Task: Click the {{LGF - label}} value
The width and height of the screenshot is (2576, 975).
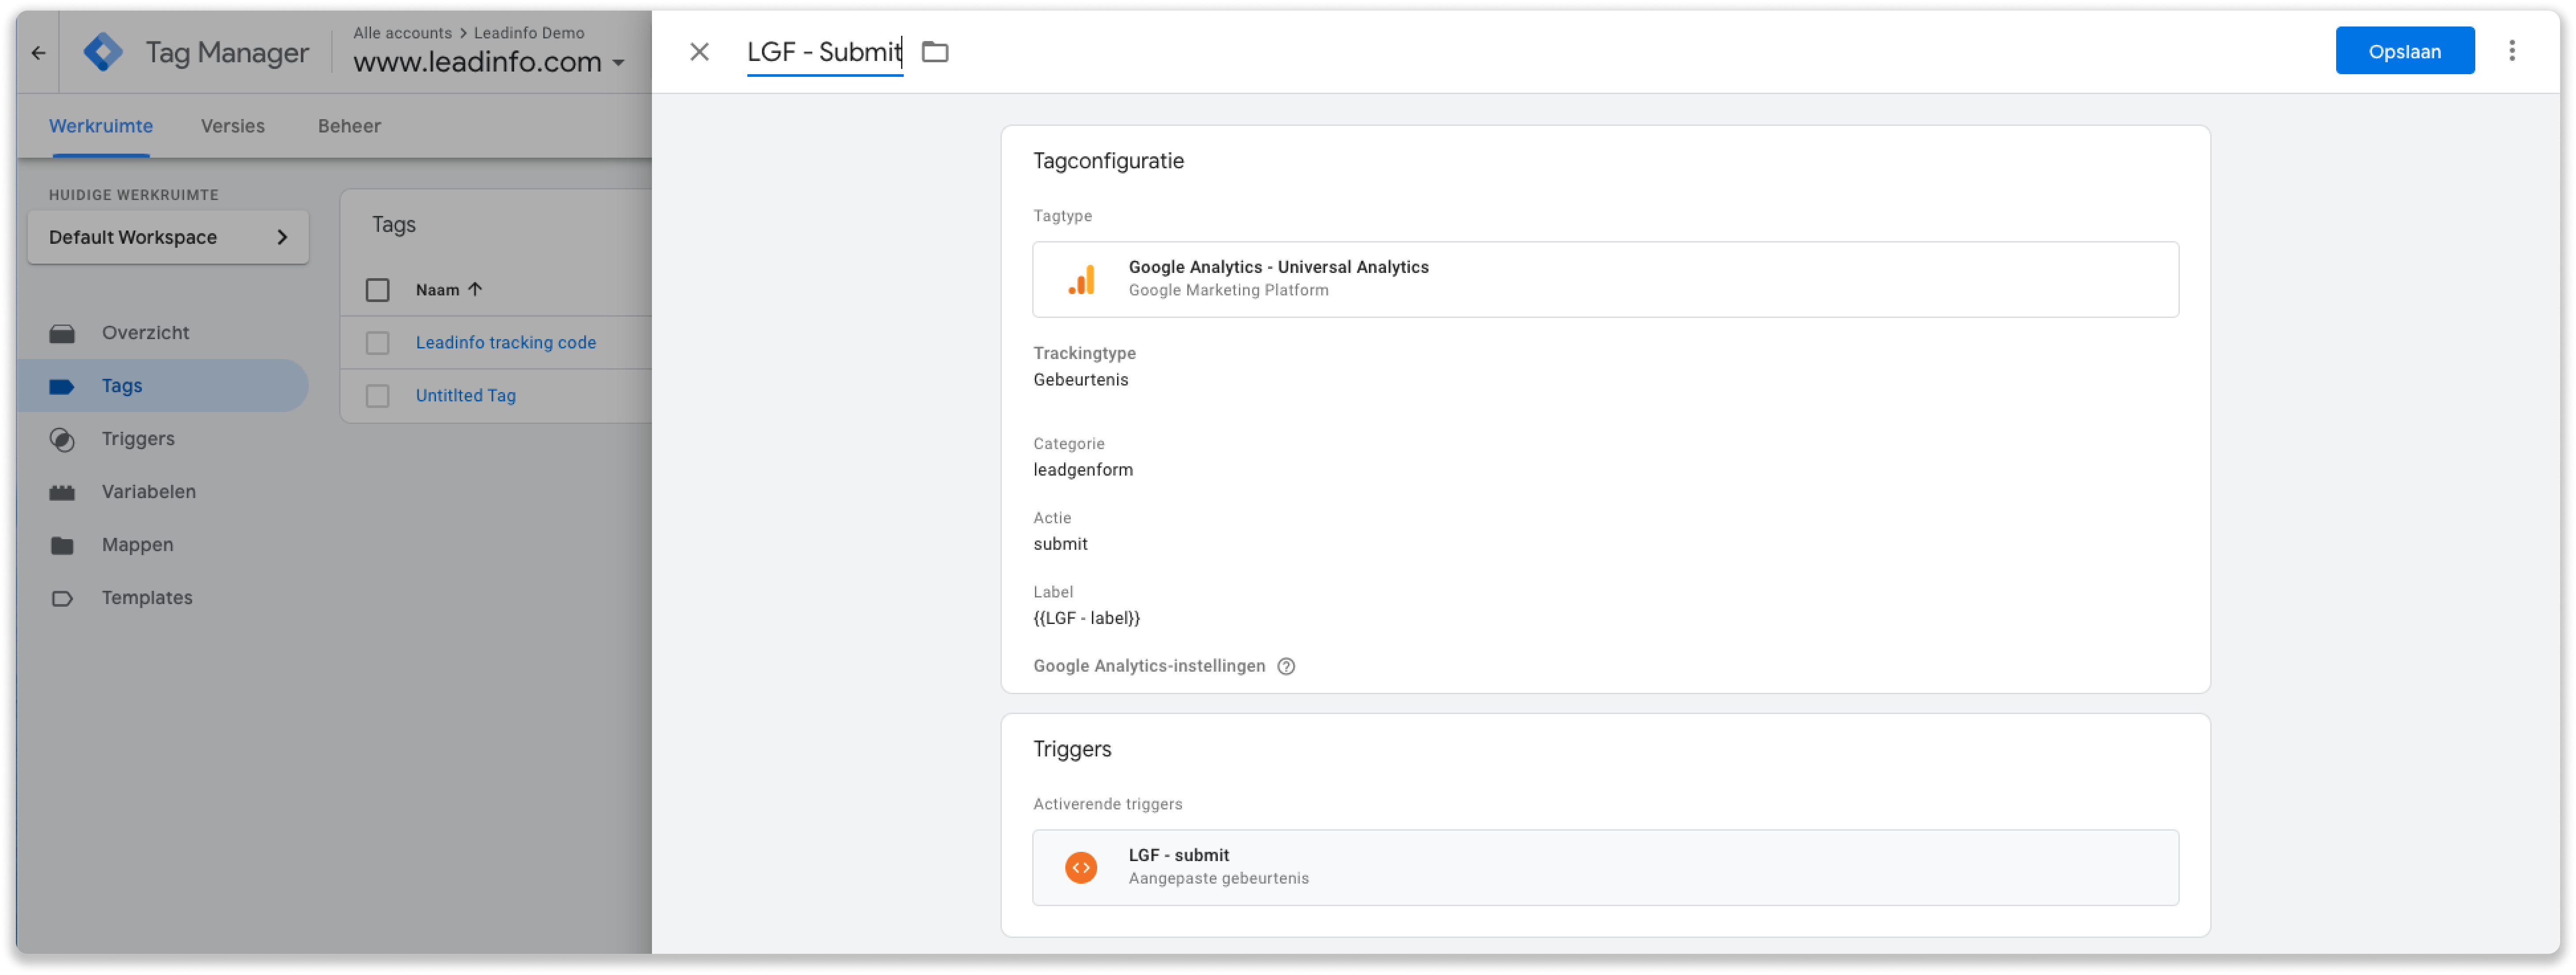Action: [1086, 618]
